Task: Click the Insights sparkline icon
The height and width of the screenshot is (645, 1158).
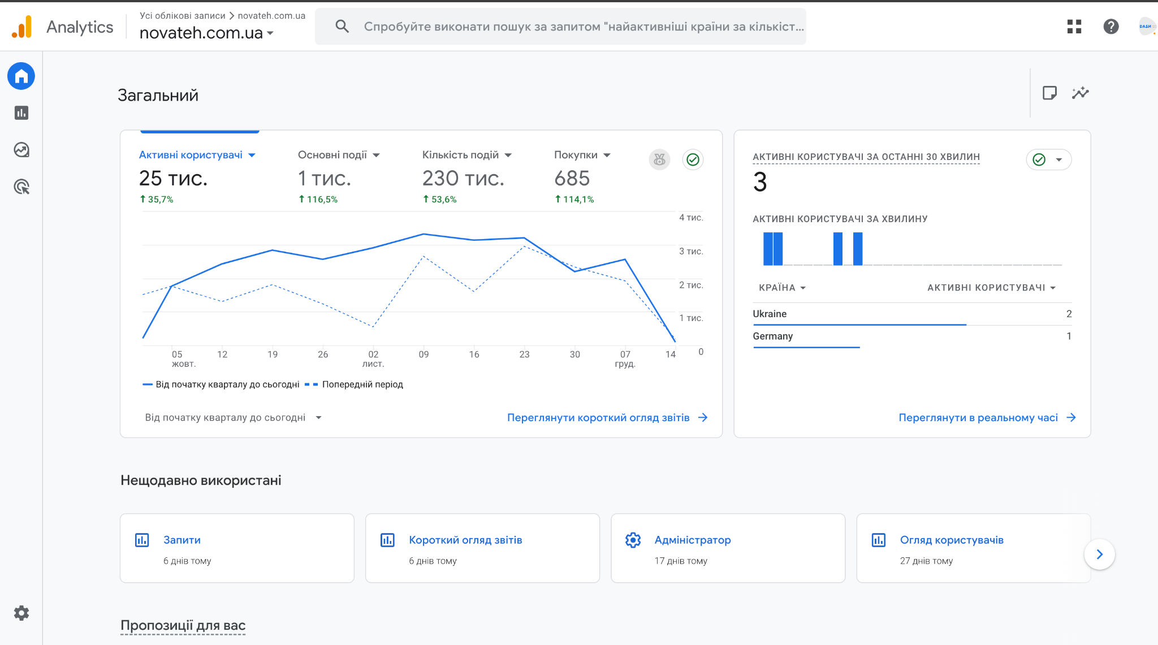Action: pos(1080,93)
